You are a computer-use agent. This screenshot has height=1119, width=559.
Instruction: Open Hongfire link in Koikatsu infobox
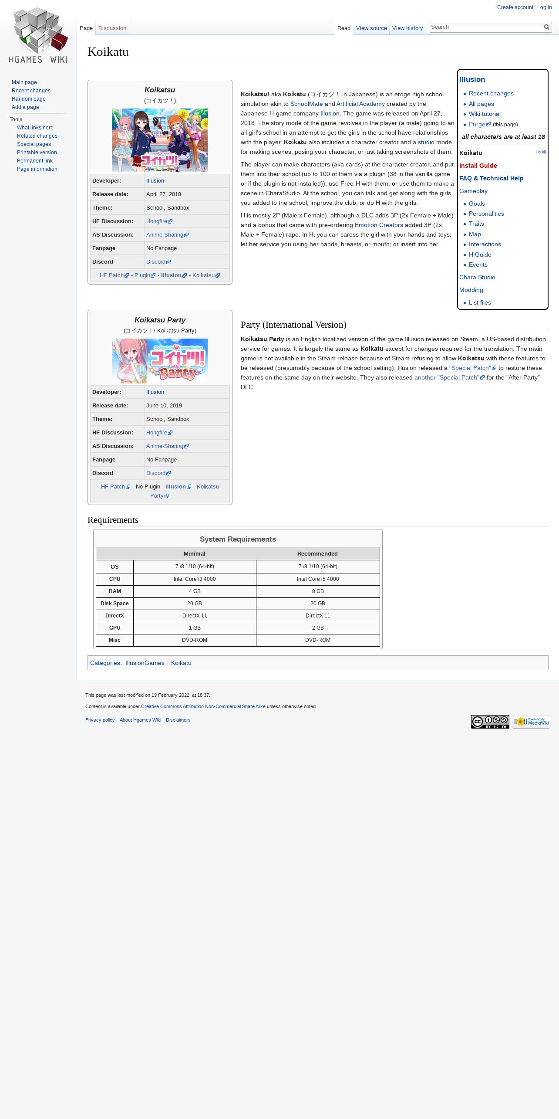159,221
